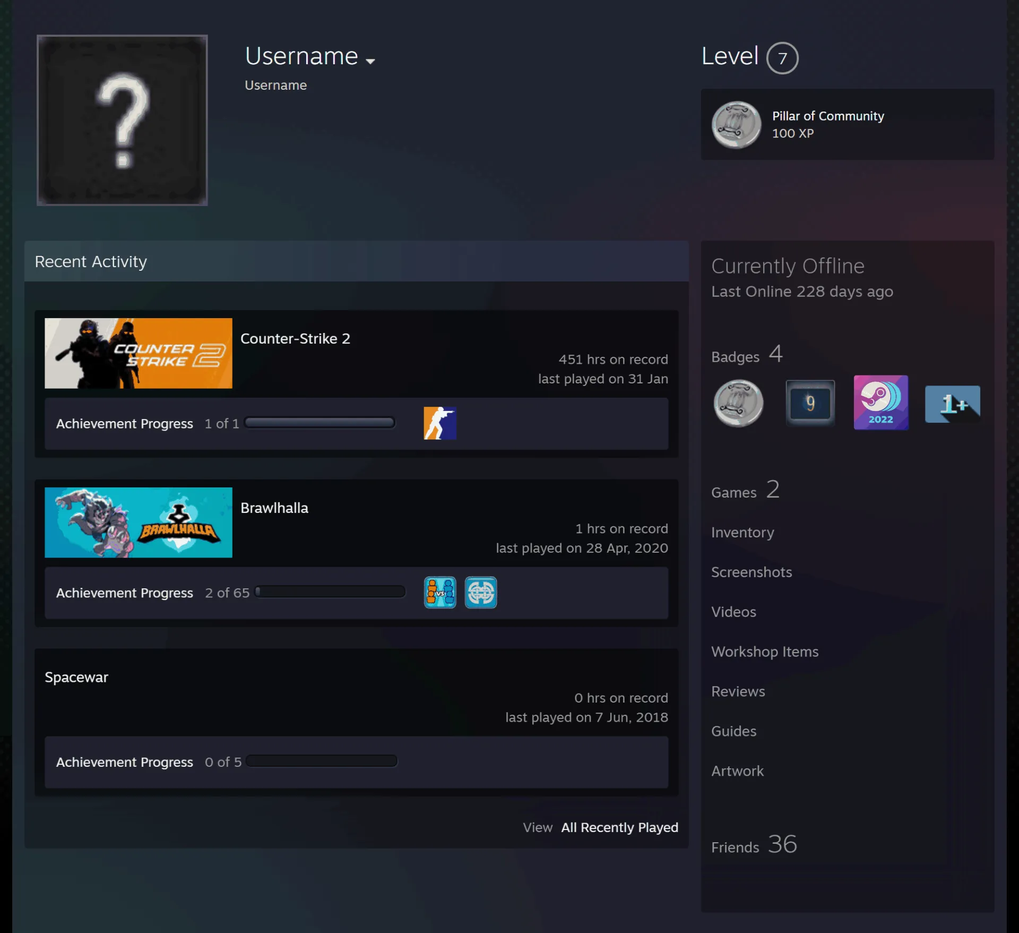Open the Friends list with 36 friends

point(754,844)
